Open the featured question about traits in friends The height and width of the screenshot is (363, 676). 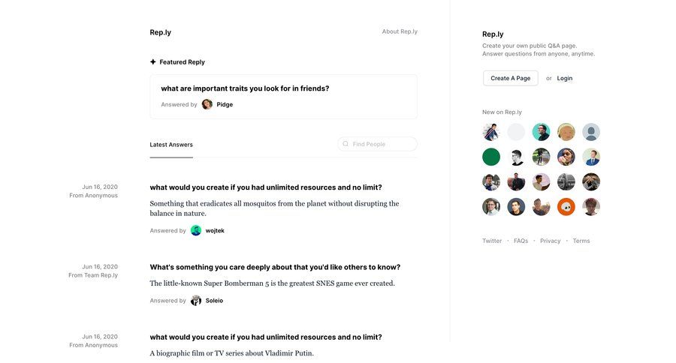tap(245, 88)
